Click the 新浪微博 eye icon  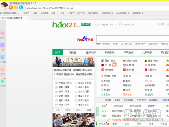point(124,61)
